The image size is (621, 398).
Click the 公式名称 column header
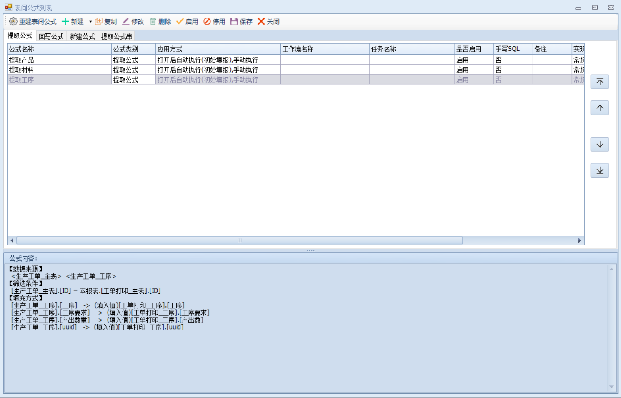tap(59, 49)
